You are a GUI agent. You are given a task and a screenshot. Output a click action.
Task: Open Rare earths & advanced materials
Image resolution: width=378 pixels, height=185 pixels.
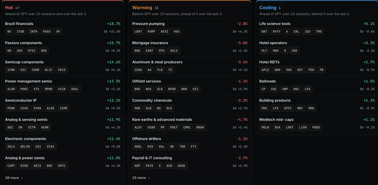[x=162, y=120]
